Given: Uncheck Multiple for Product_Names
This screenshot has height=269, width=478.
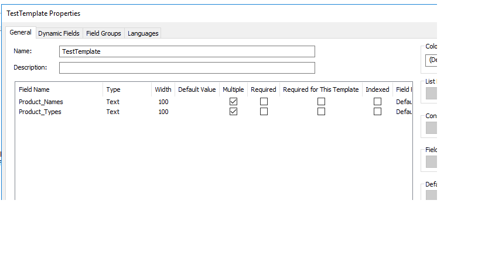Looking at the screenshot, I should click(233, 102).
